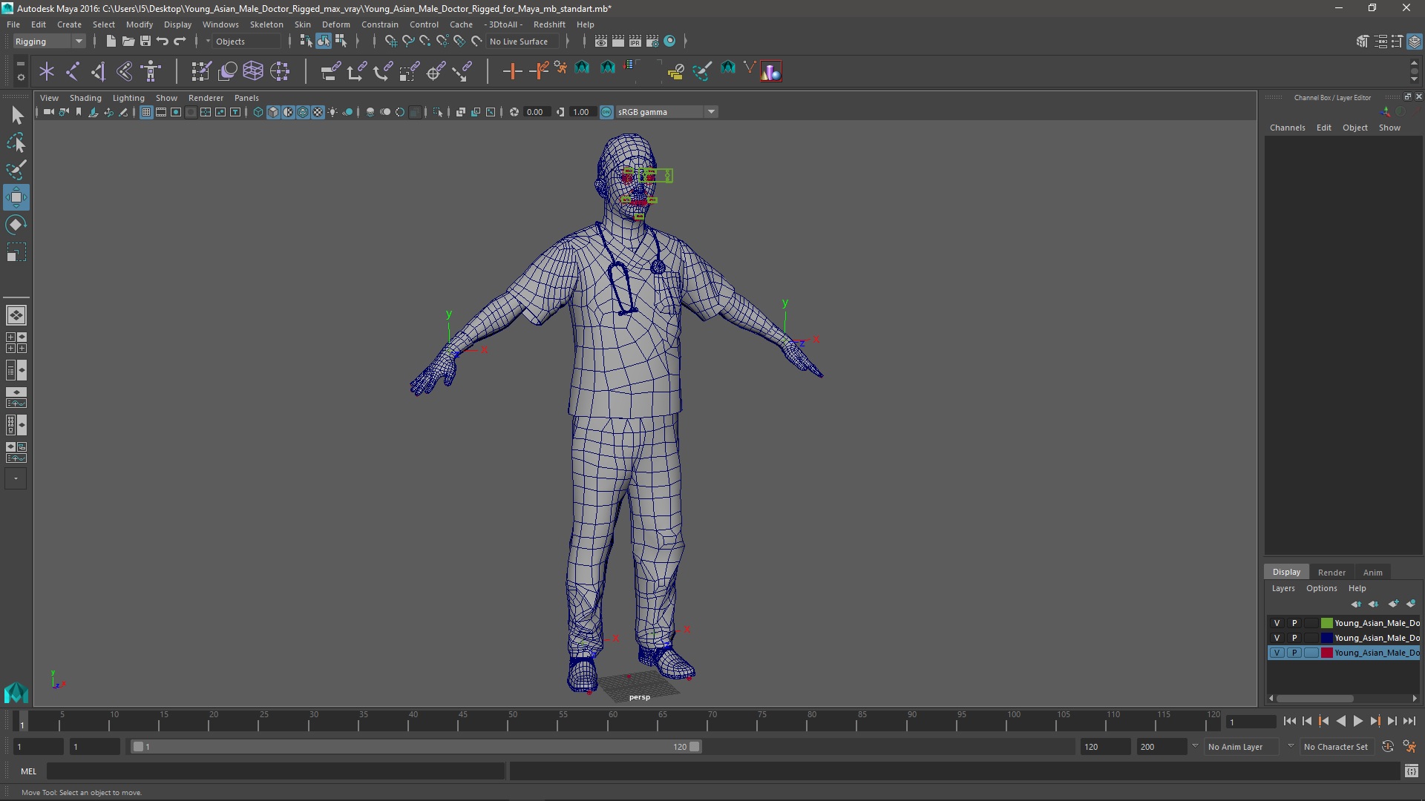This screenshot has height=801, width=1425.
Task: Apply Parent constraint from the shelf
Action: 330,71
